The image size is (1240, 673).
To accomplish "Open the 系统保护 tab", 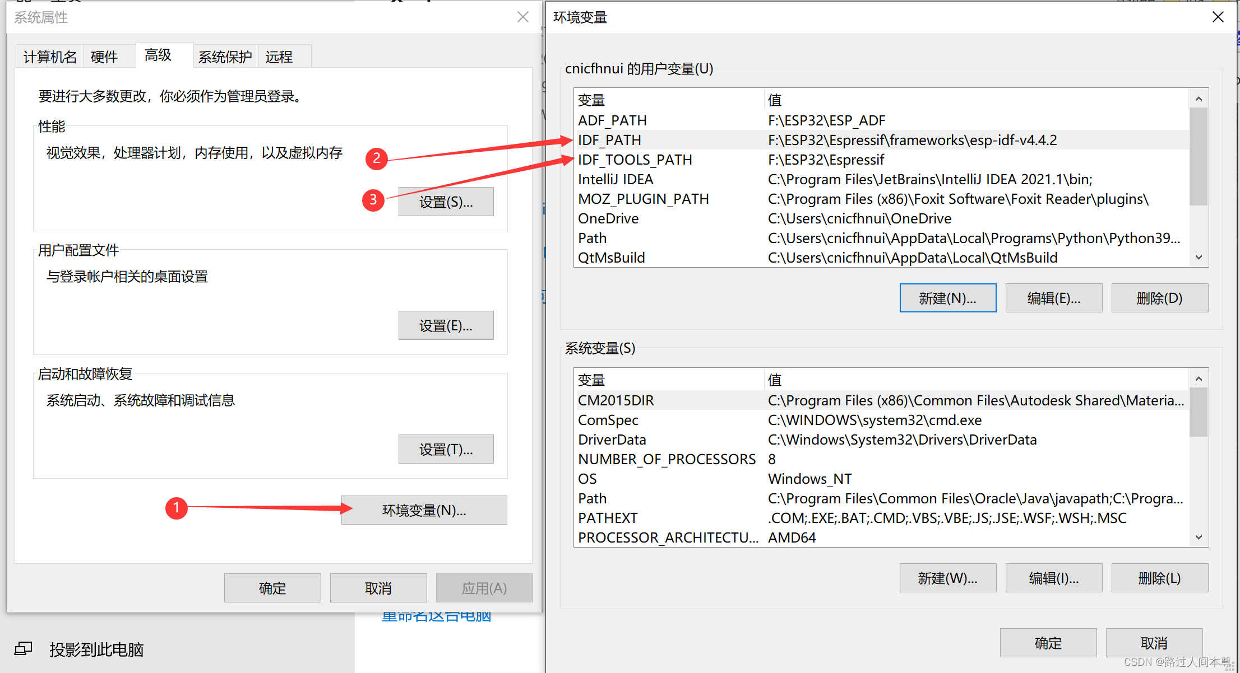I will 225,57.
